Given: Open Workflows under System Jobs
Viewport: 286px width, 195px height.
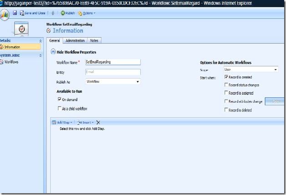Looking at the screenshot, I should pos(11,62).
